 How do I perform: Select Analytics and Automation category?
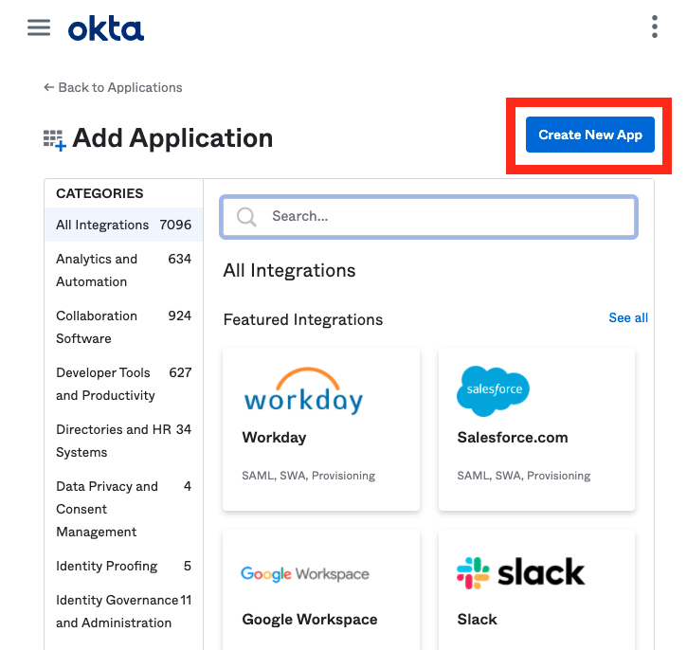[x=123, y=270]
